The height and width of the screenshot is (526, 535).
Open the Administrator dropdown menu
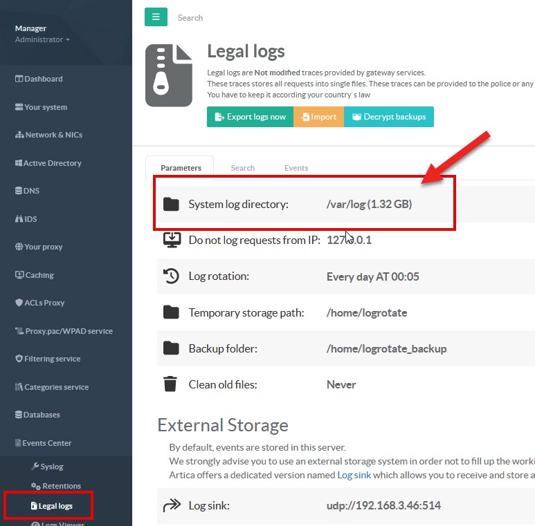[x=43, y=40]
